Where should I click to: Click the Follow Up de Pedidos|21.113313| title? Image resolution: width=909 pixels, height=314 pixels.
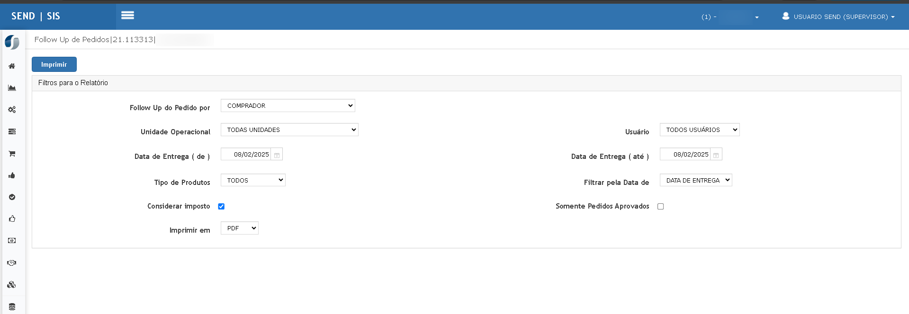(x=95, y=39)
